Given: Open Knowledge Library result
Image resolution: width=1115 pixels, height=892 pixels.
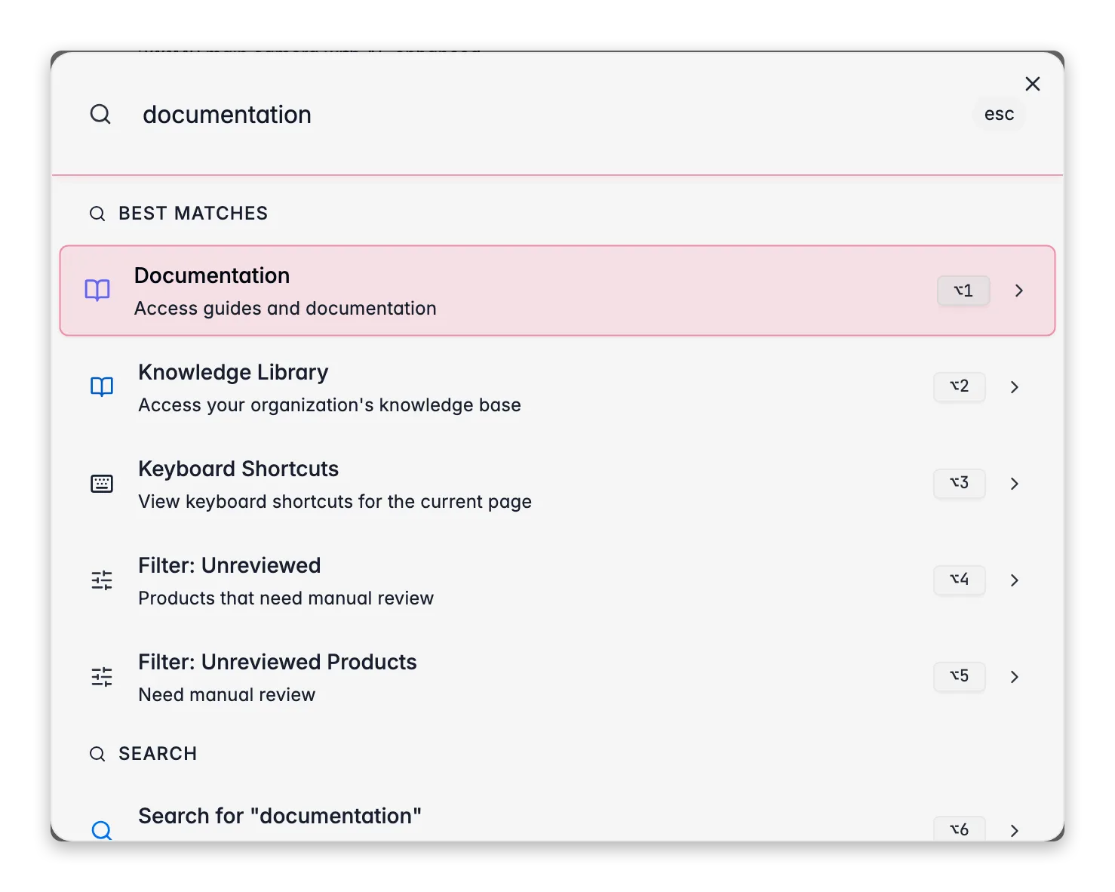Looking at the screenshot, I should pyautogui.click(x=557, y=387).
